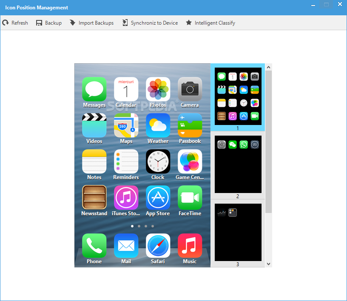The image size is (347, 301).
Task: Open page 3 thumbnail
Action: point(238,232)
